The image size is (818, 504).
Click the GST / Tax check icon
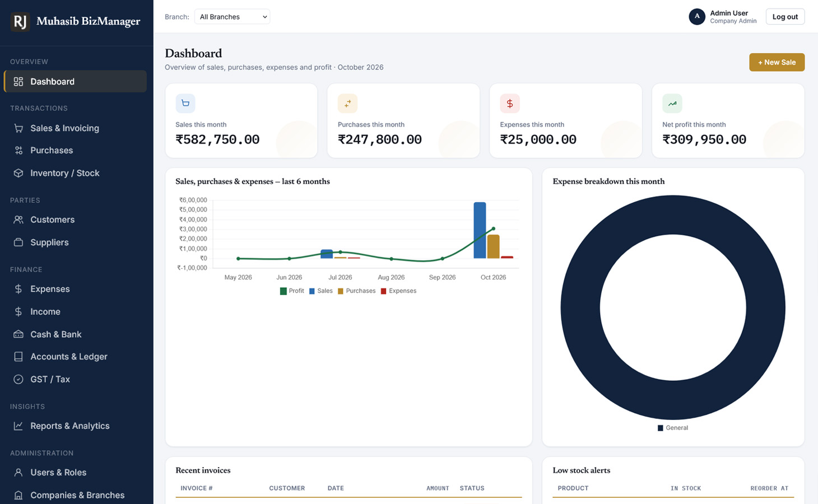point(18,379)
